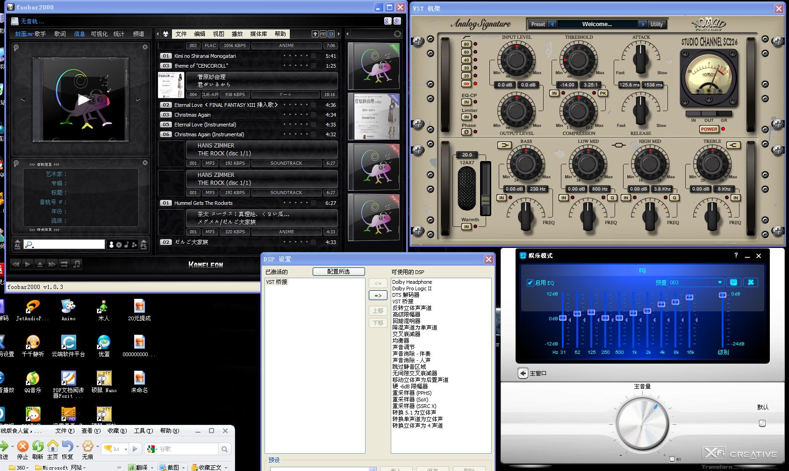Open the Utility menu in the VST plugin

[657, 24]
